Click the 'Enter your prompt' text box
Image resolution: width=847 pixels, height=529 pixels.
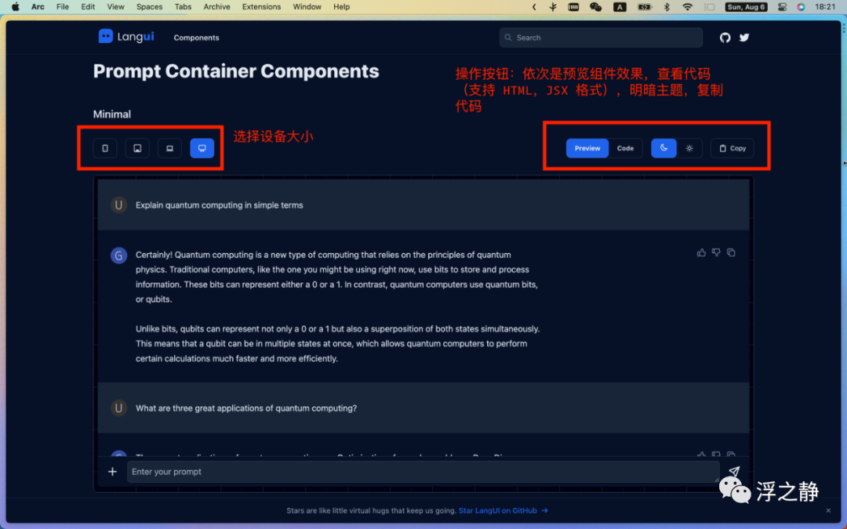pyautogui.click(x=423, y=472)
